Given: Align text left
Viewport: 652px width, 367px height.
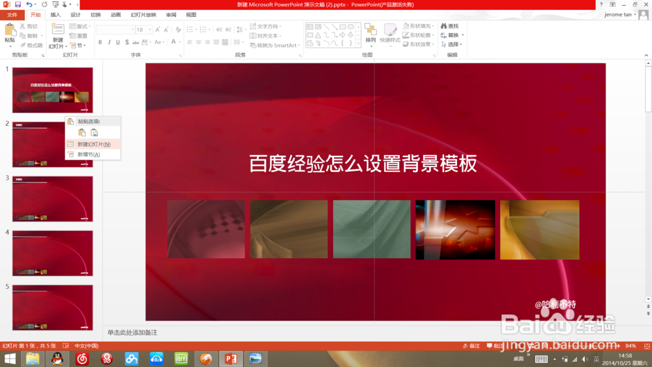Looking at the screenshot, I should point(190,42).
